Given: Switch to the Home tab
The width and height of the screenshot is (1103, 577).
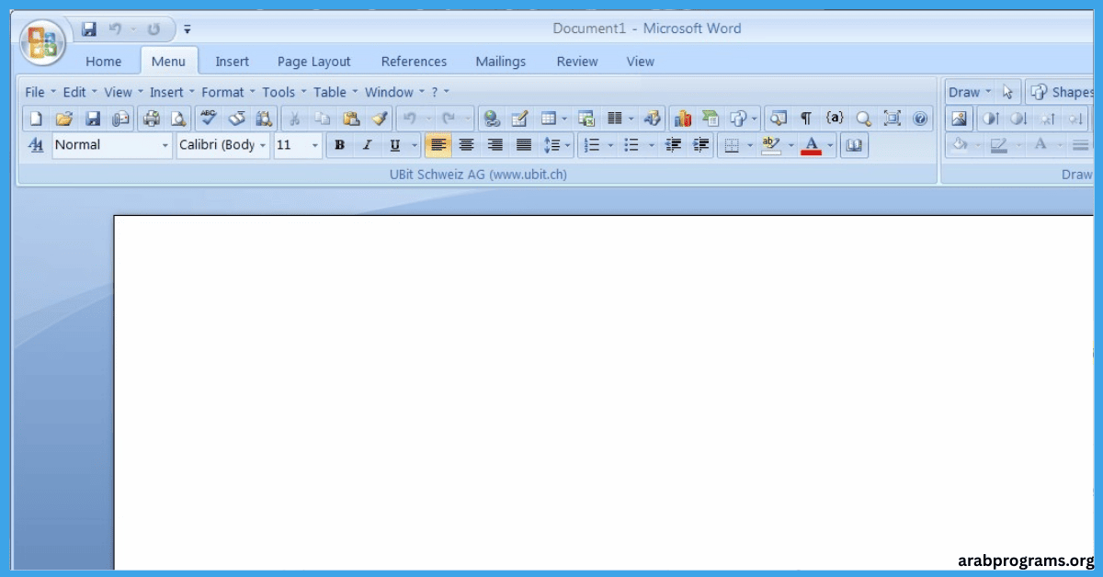Looking at the screenshot, I should 104,62.
